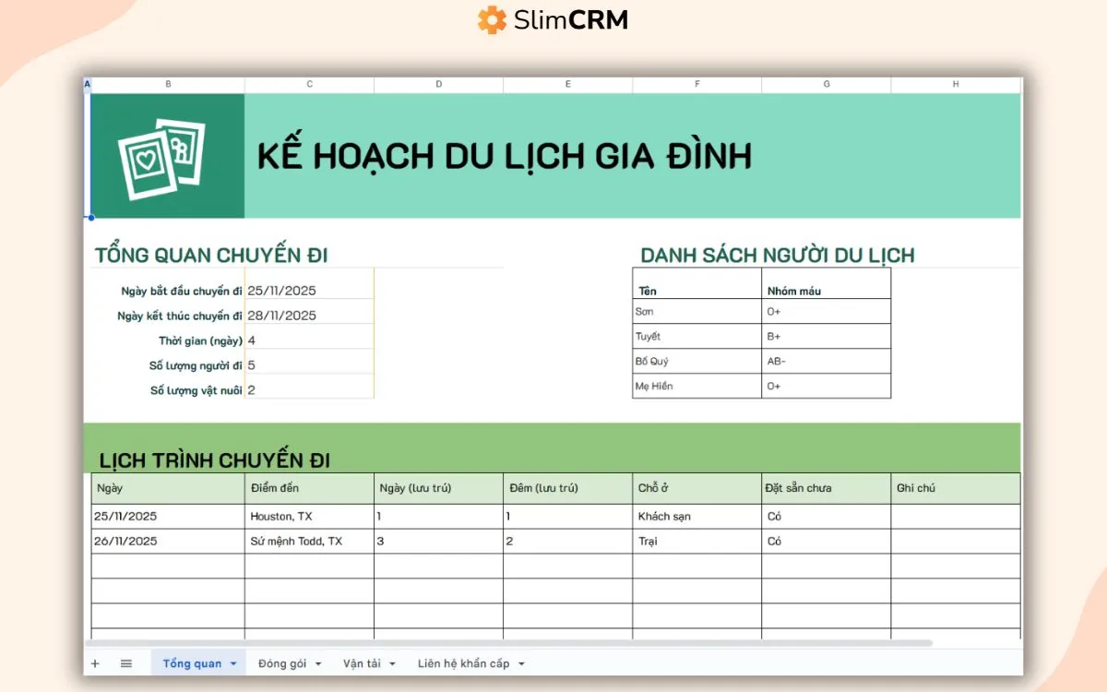The height and width of the screenshot is (692, 1107).
Task: Click the Số lượng vật nuôi label
Action: [196, 390]
